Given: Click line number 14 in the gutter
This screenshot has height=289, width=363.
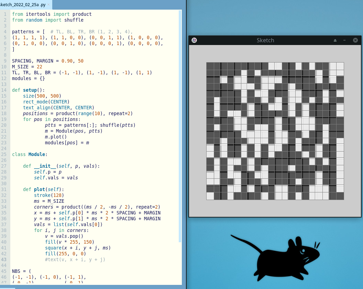Looking at the screenshot, I should [x=5, y=90].
